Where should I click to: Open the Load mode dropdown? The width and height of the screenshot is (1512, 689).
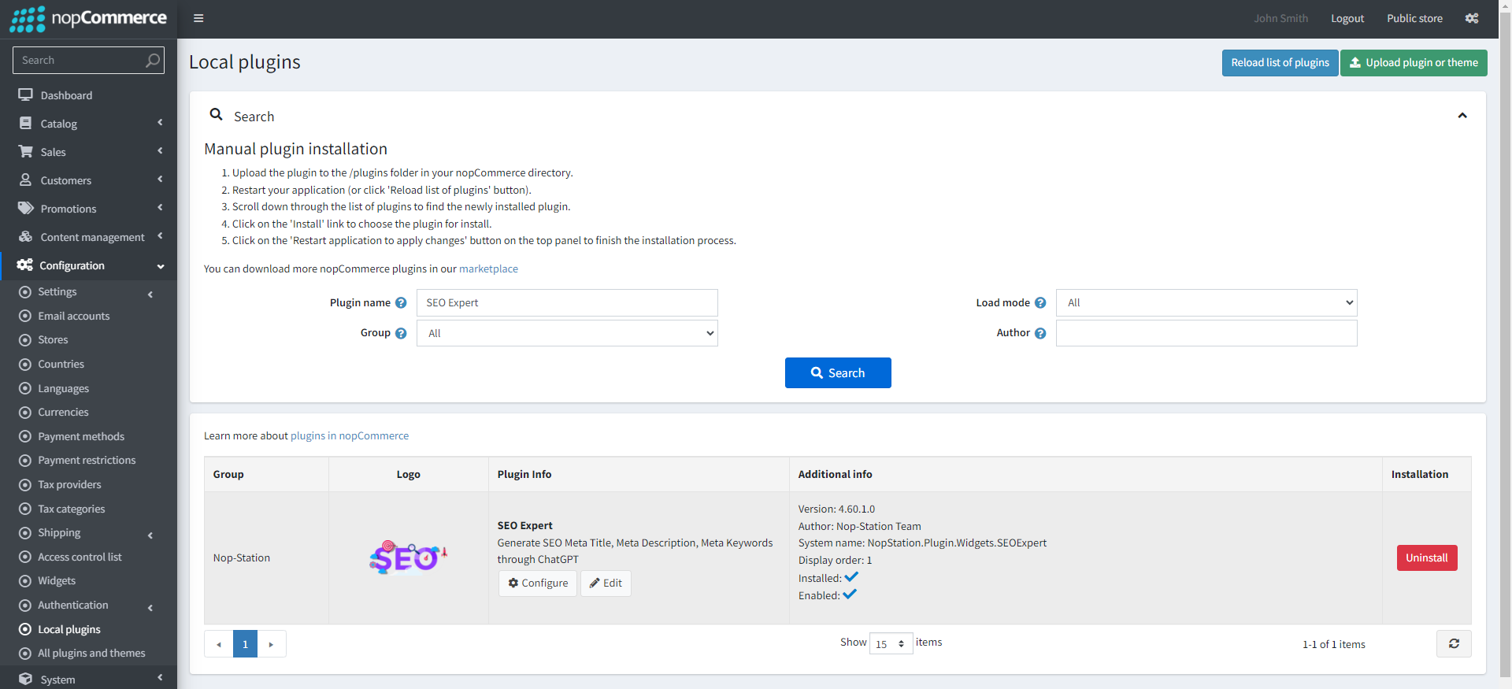click(1206, 303)
